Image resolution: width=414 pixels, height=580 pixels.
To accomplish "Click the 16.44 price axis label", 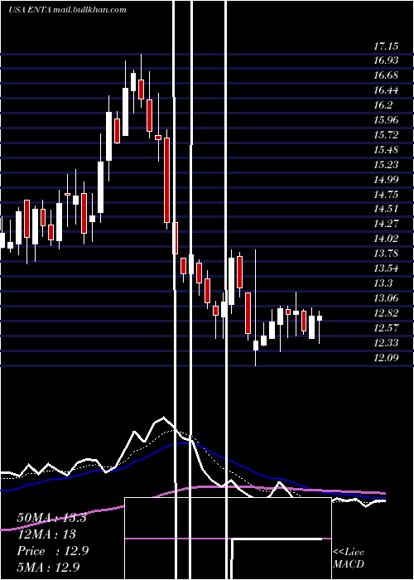I will coord(386,90).
